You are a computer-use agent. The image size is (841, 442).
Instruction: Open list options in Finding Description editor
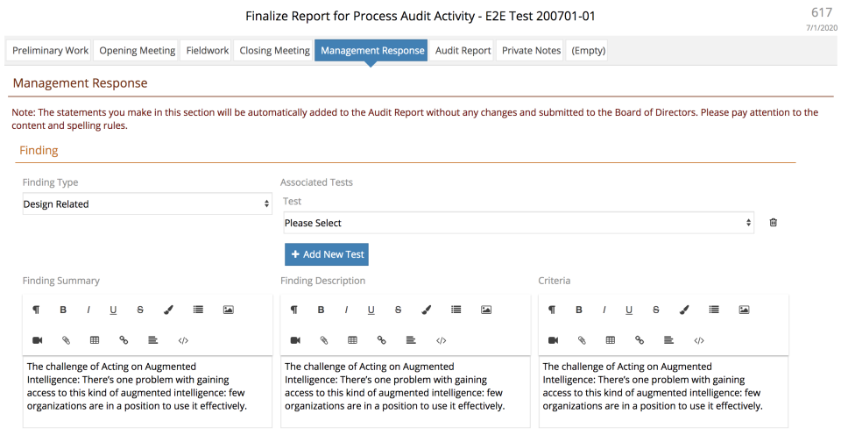point(456,310)
